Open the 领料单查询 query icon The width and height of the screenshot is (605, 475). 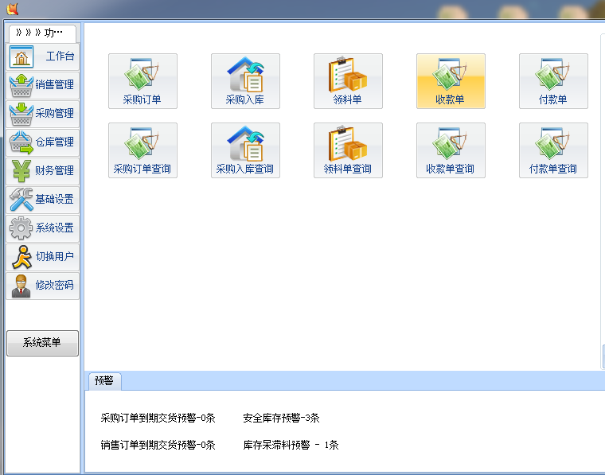click(348, 150)
